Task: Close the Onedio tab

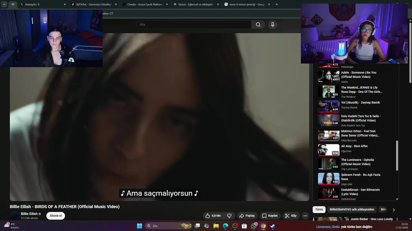Action: 167,4
